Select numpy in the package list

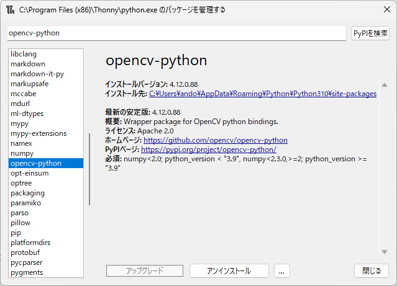tap(22, 153)
